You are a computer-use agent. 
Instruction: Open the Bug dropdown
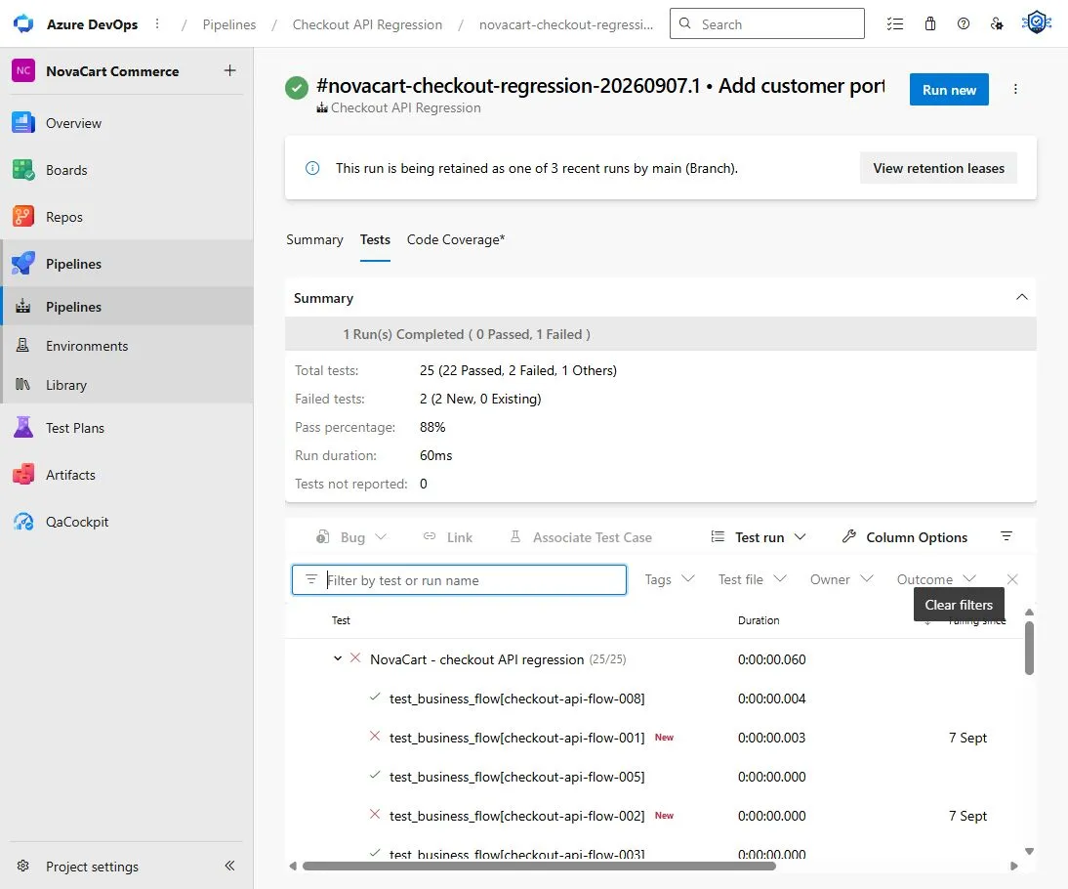click(x=351, y=537)
